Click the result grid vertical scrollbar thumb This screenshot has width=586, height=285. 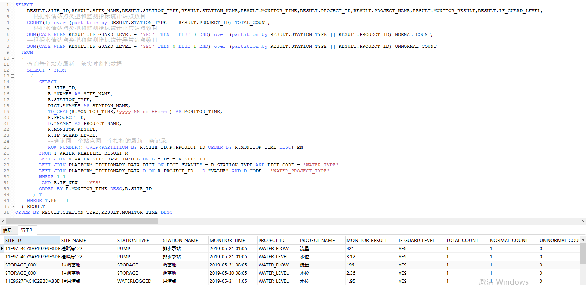[583, 253]
